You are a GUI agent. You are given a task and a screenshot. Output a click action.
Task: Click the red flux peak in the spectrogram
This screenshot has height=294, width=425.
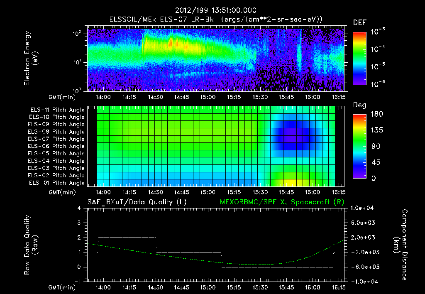[x=171, y=43]
